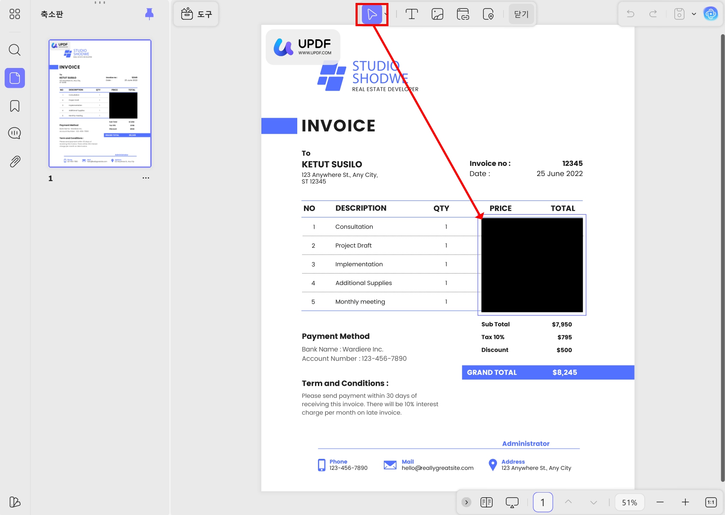Open the search panel in sidebar
Viewport: 725px width, 515px height.
click(x=15, y=50)
